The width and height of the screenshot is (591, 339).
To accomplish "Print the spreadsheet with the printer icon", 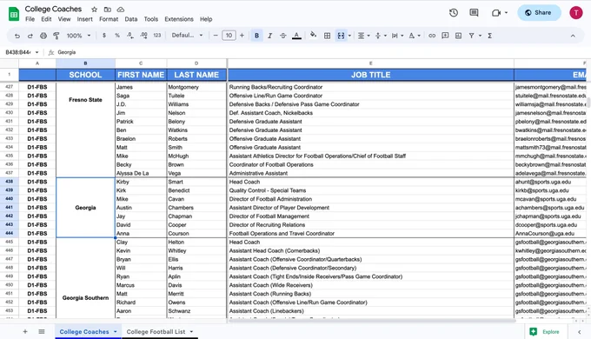I will click(43, 36).
